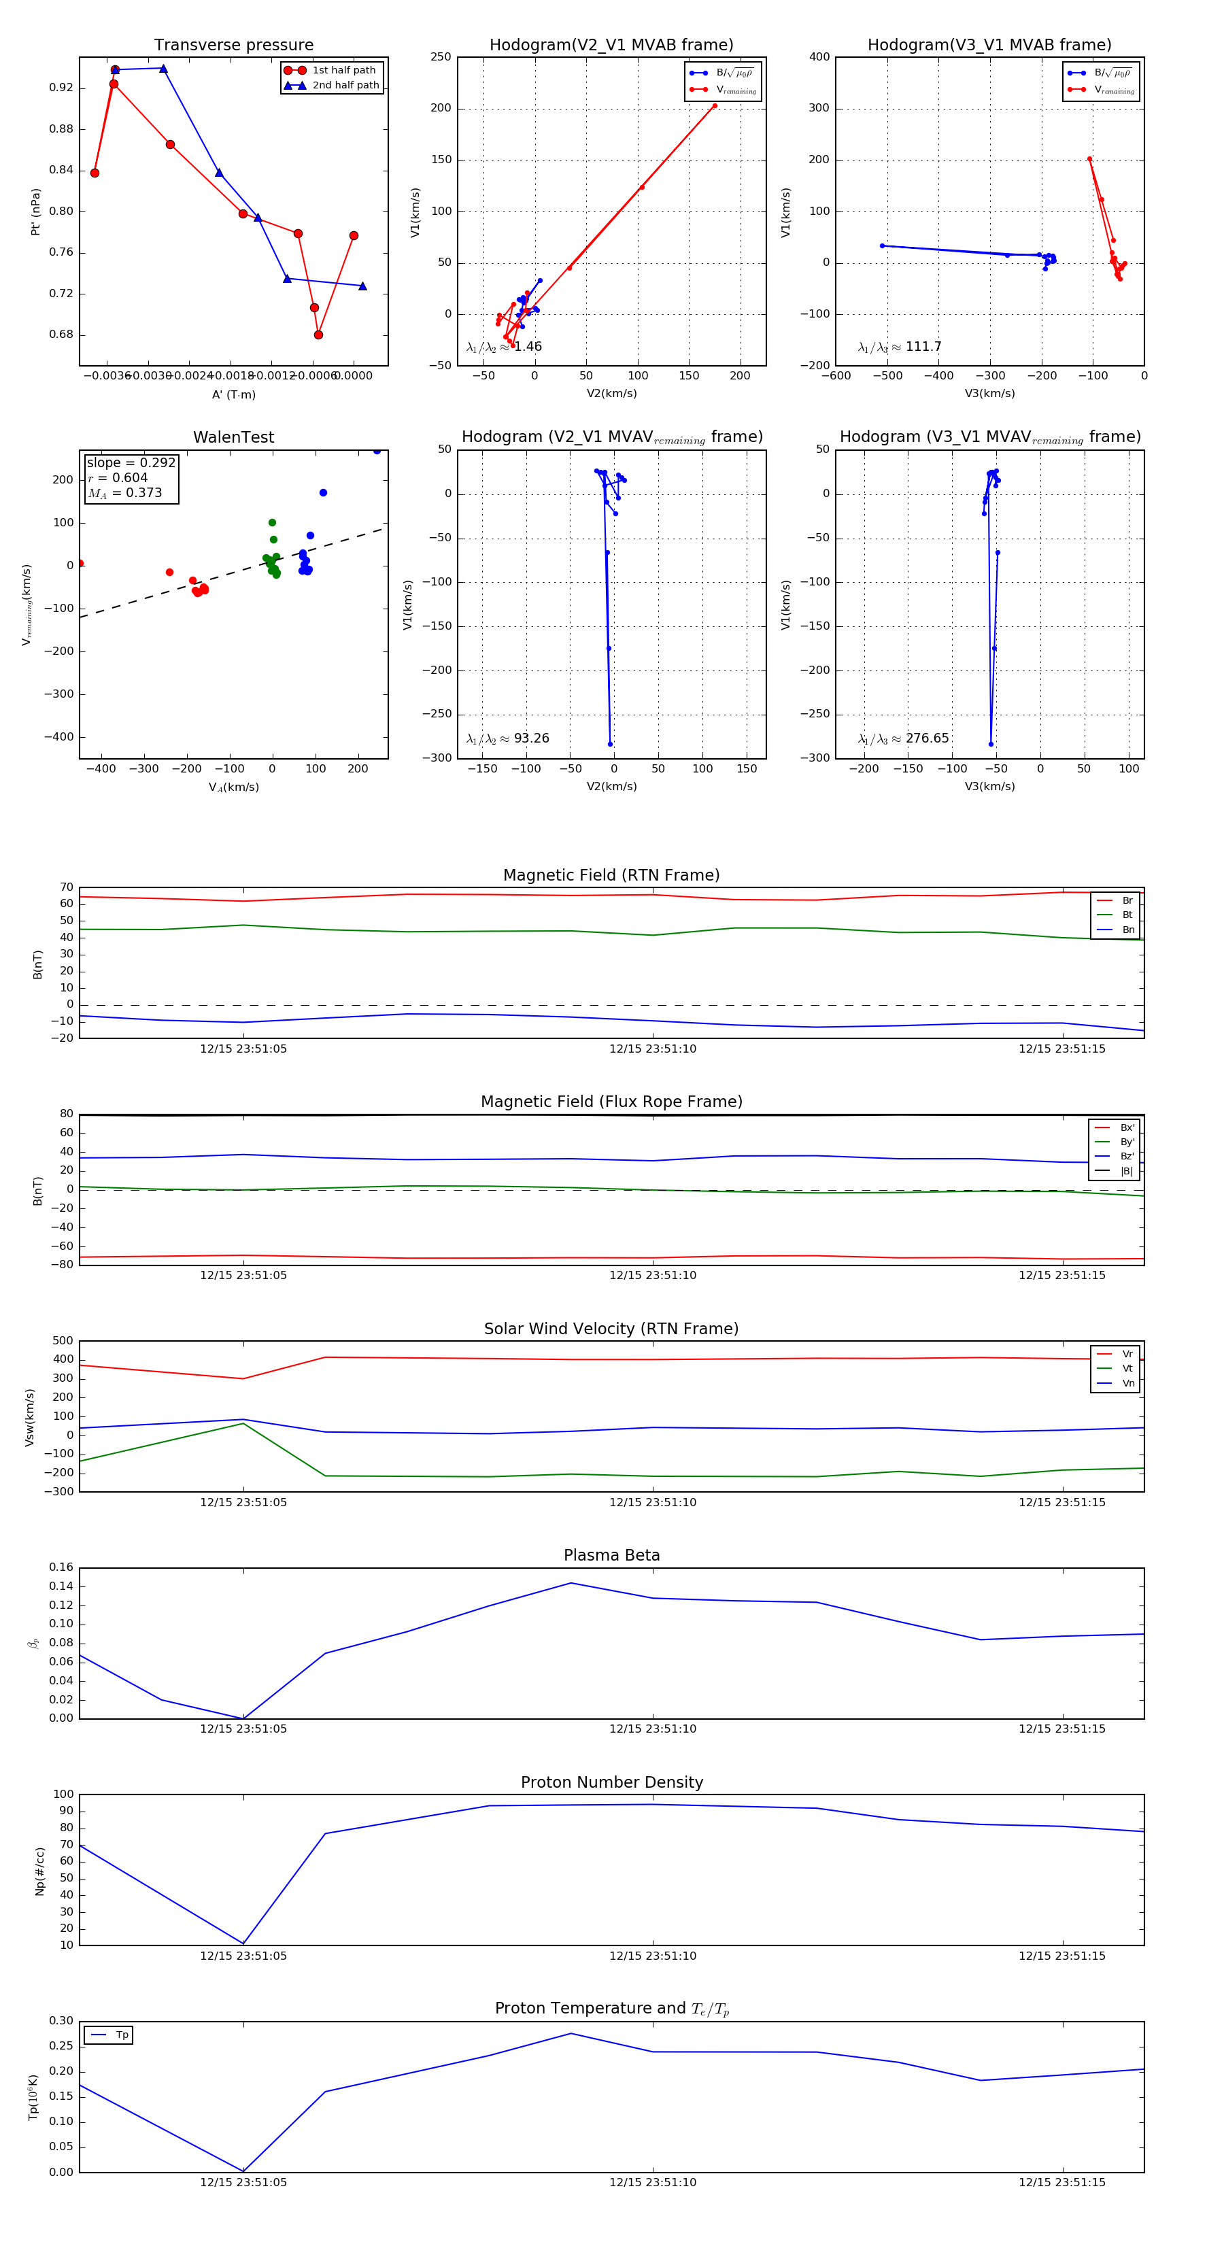The height and width of the screenshot is (2244, 1224).
Task: Click the Vsw(km/s) axis label
Action: click(30, 1417)
